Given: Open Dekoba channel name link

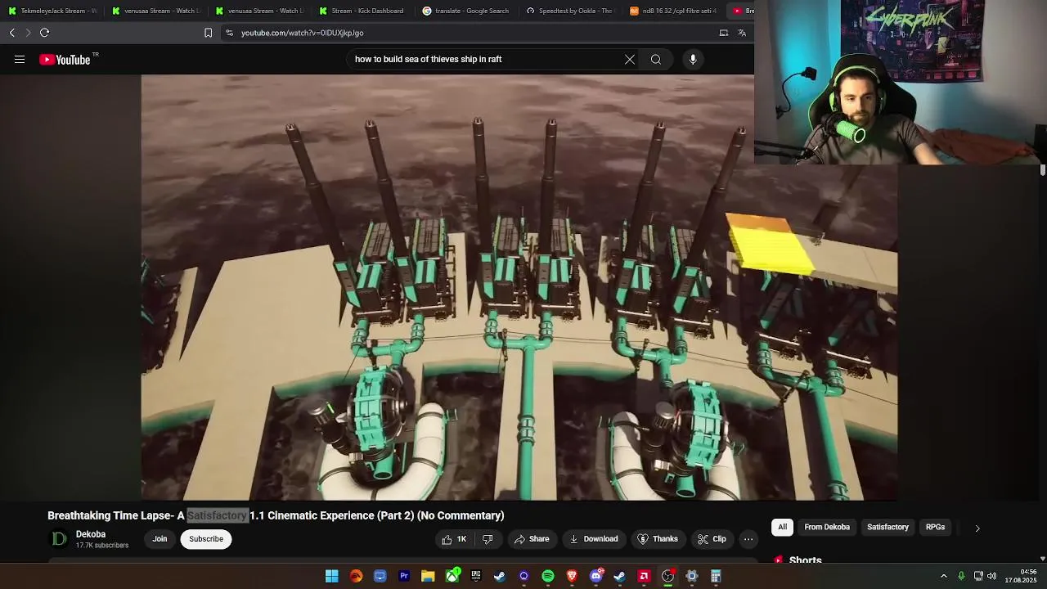Looking at the screenshot, I should [x=91, y=534].
